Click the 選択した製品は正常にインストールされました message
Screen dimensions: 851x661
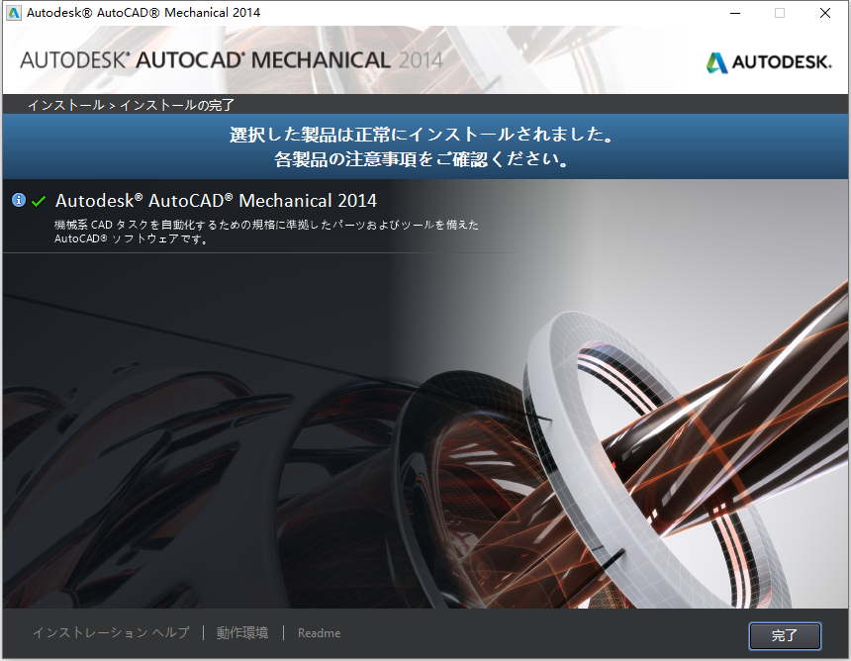pos(422,134)
